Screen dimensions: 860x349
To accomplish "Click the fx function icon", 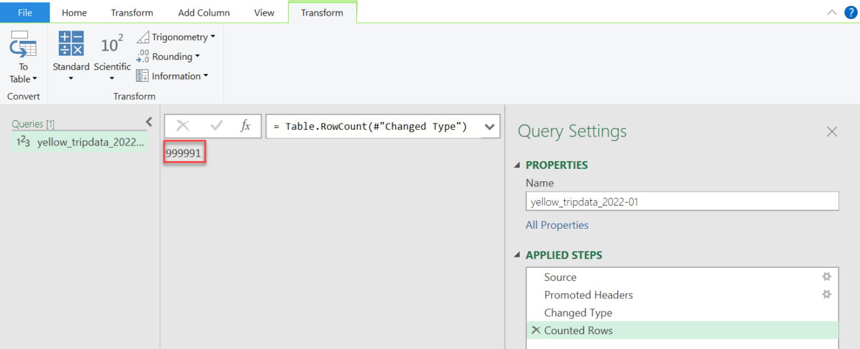I will tap(245, 126).
